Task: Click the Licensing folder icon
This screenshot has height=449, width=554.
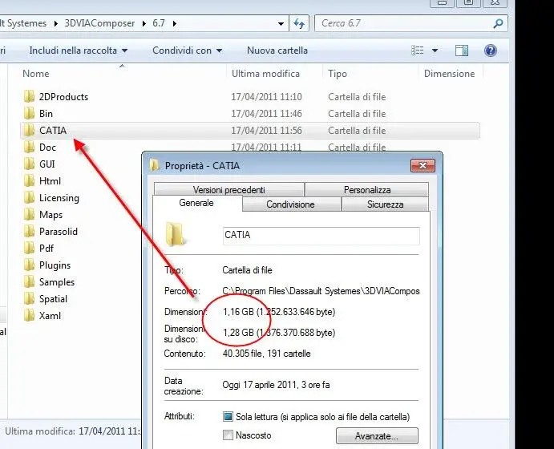Action: [30, 198]
